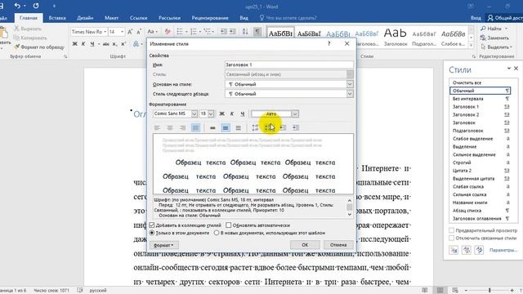Screen dimensions: 523x294
Task: Open the Ссылки ribbon tab
Action: (x=138, y=18)
